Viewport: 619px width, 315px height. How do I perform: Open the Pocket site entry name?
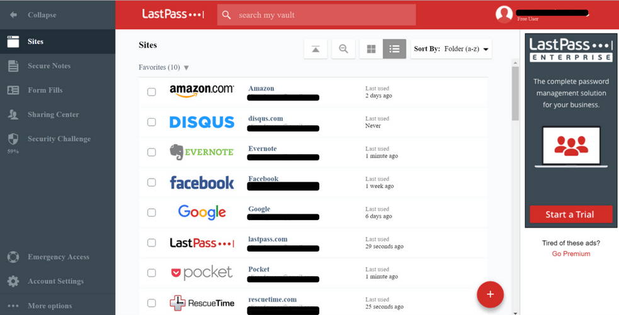pos(259,269)
